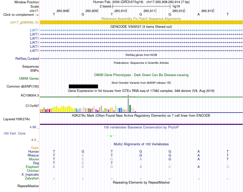Click the Sequences publications track label

pos(30,67)
